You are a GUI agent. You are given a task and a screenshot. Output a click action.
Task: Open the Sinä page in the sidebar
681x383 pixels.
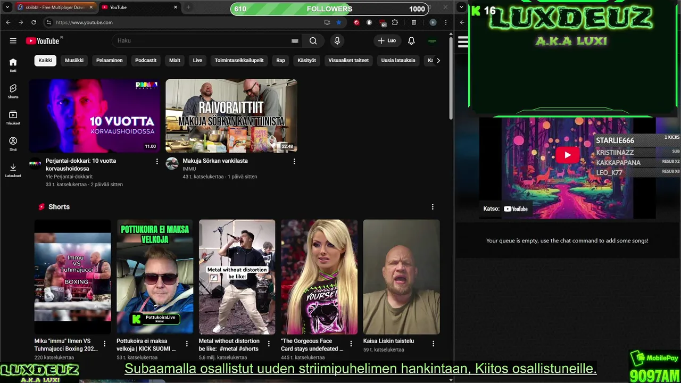click(x=13, y=144)
